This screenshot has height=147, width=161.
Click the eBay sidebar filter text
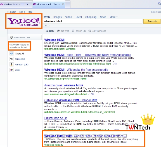pos(18,70)
